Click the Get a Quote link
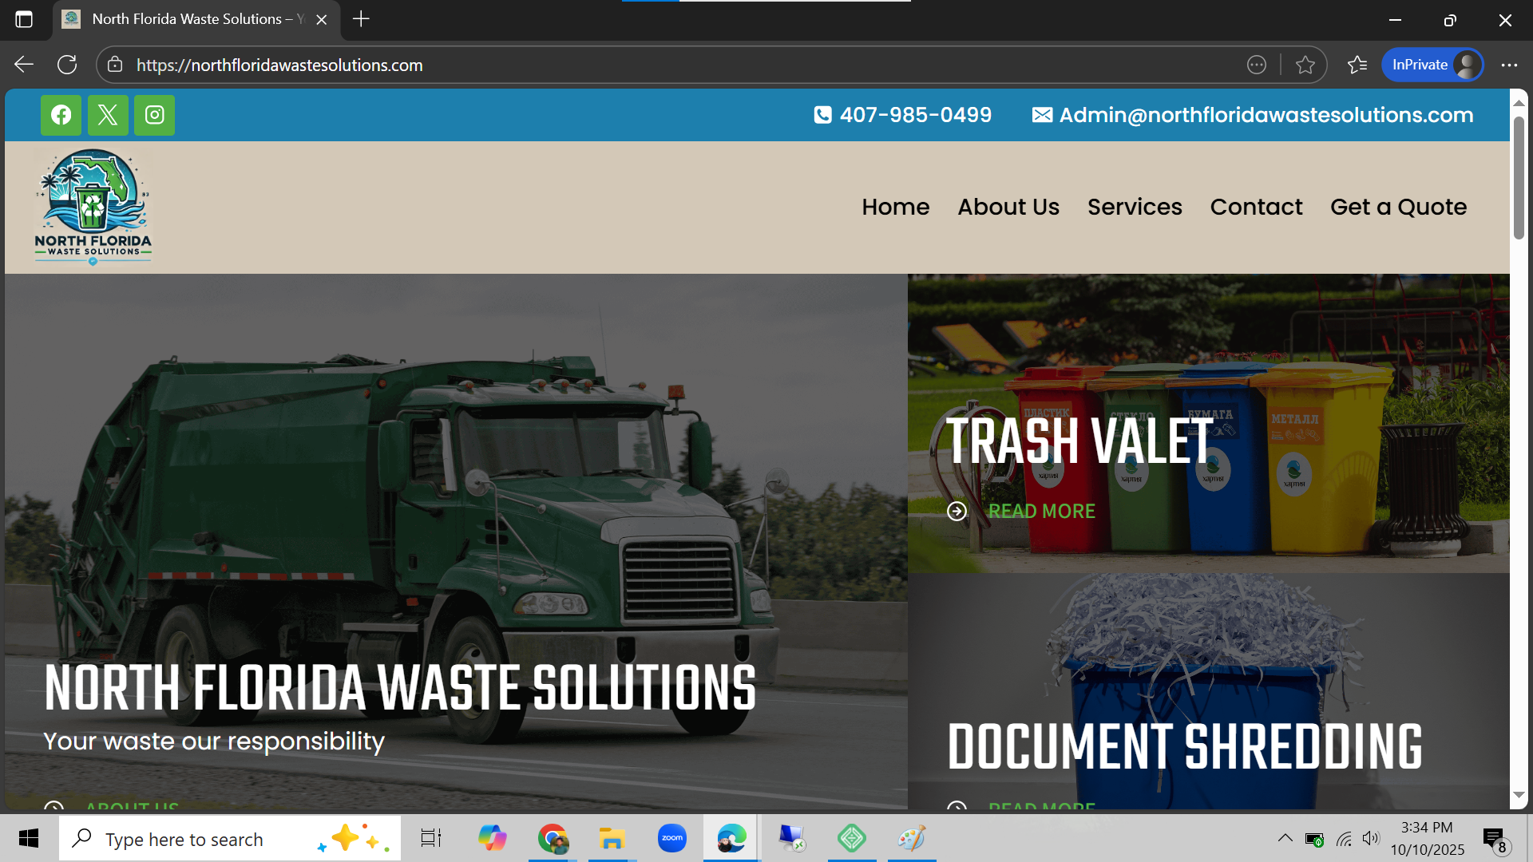Image resolution: width=1533 pixels, height=862 pixels. click(1398, 207)
